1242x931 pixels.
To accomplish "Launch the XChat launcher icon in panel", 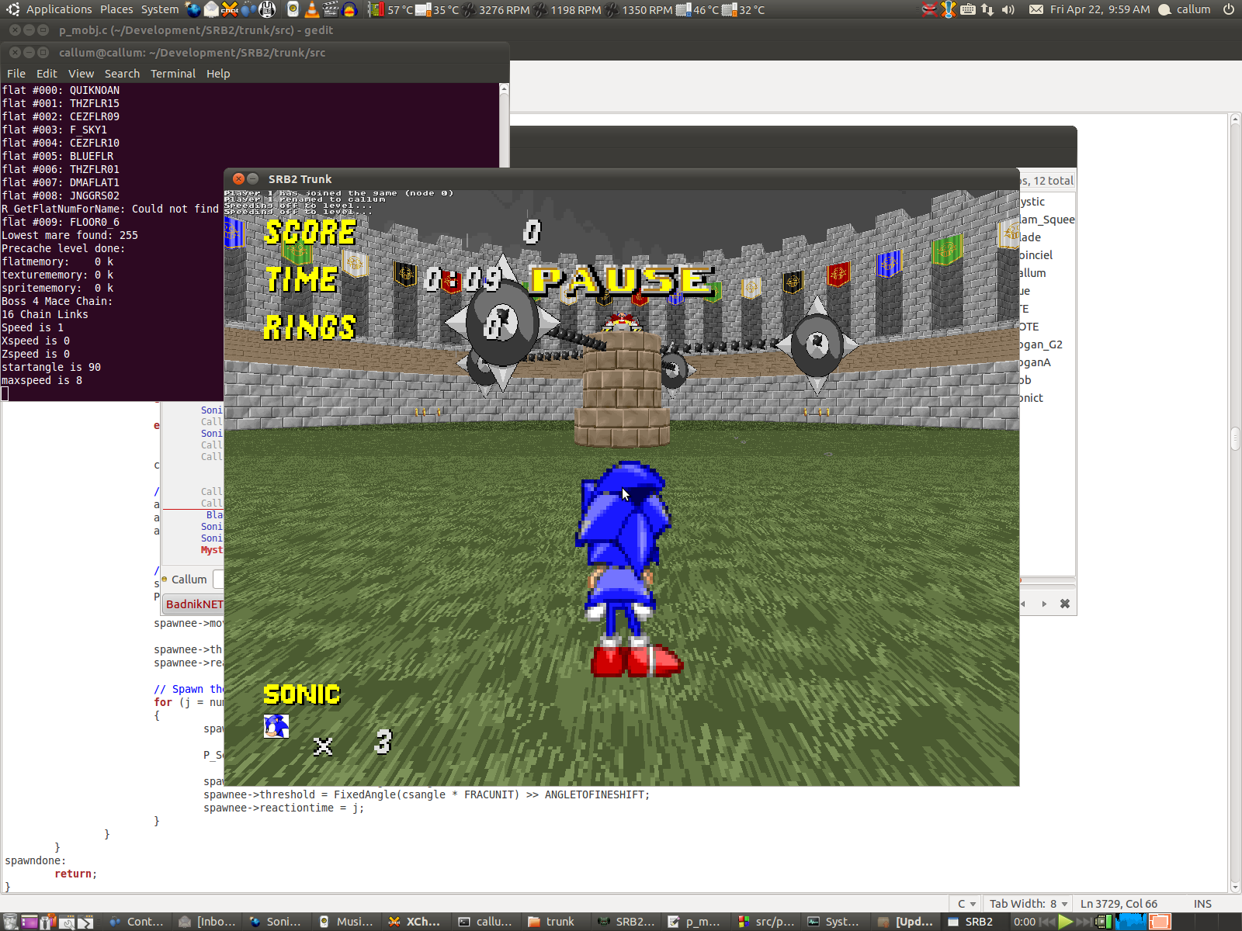I will tap(230, 9).
